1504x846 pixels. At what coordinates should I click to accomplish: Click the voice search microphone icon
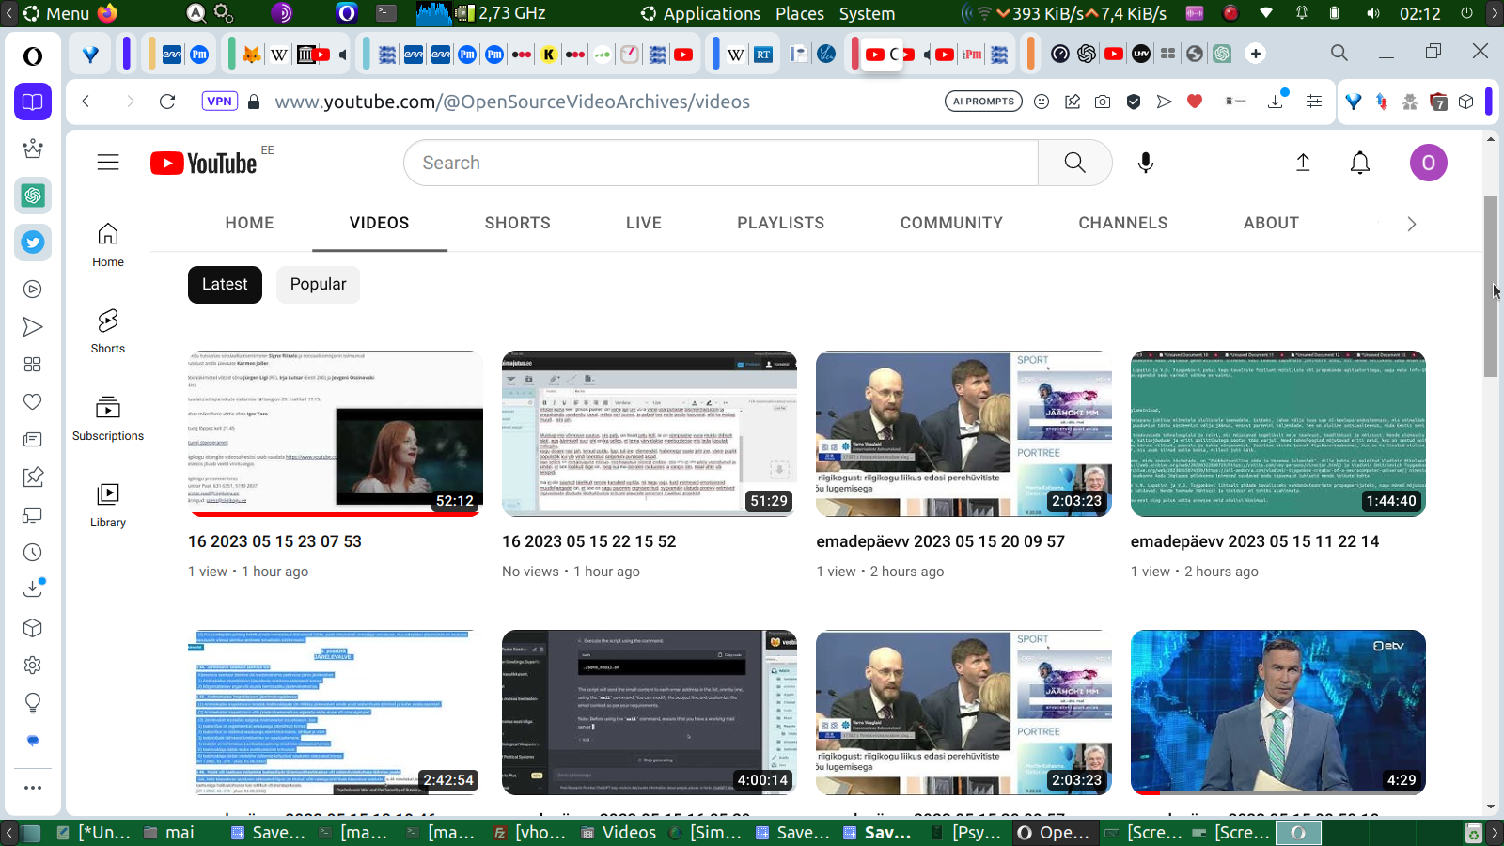[1145, 163]
